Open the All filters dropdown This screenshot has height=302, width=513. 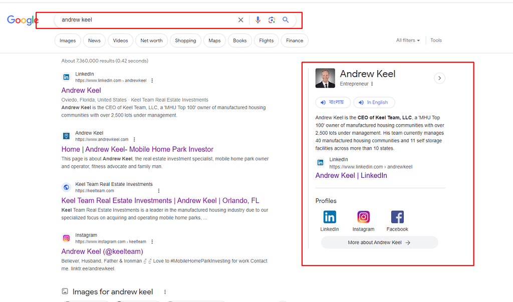click(408, 40)
